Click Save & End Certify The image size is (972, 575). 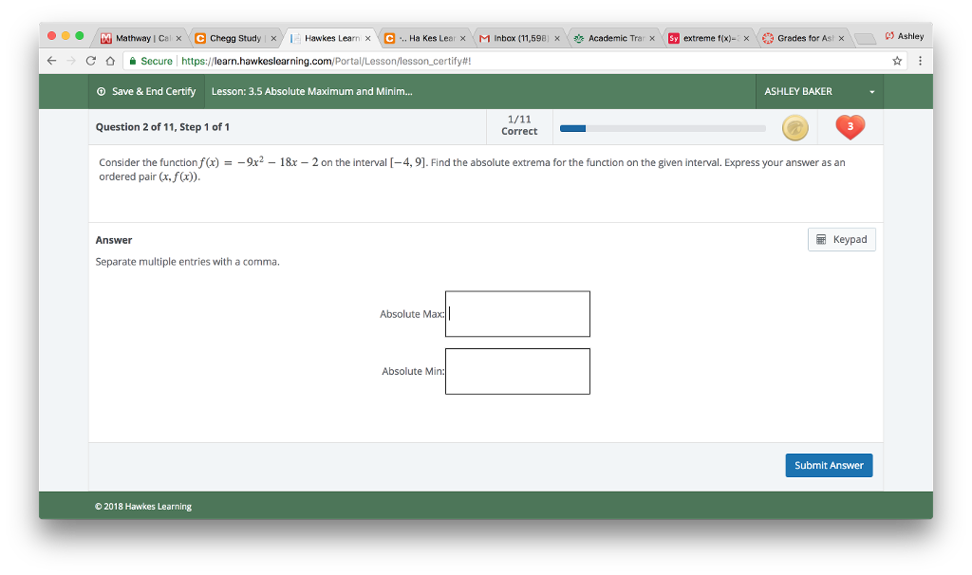152,91
